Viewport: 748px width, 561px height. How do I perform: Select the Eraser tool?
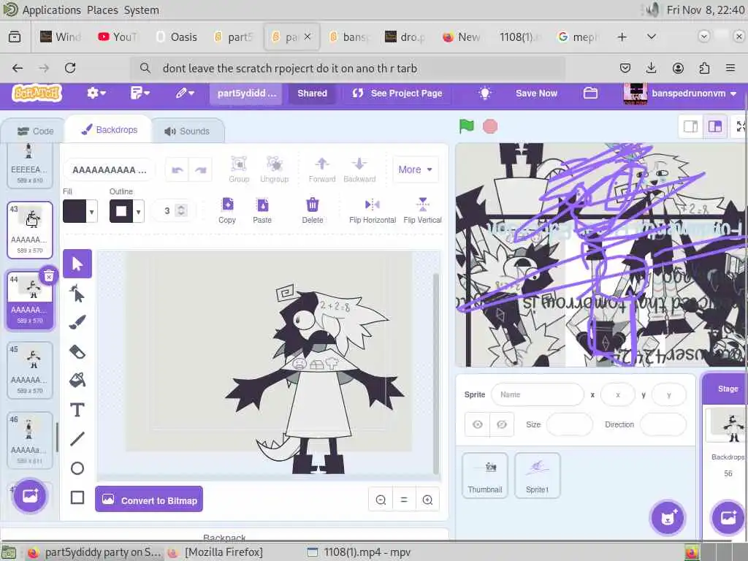point(77,352)
